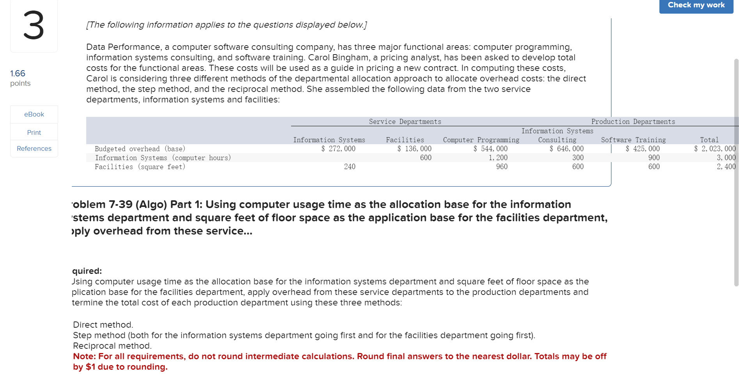Click the Production Departments table header
Screen dimensions: 739x376
(x=633, y=122)
